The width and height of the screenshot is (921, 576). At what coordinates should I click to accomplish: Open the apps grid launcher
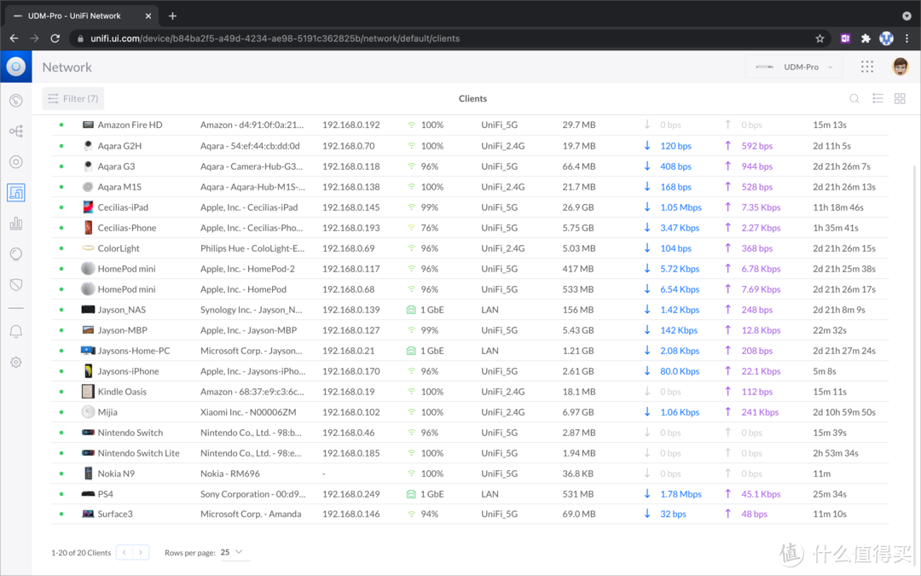coord(867,67)
